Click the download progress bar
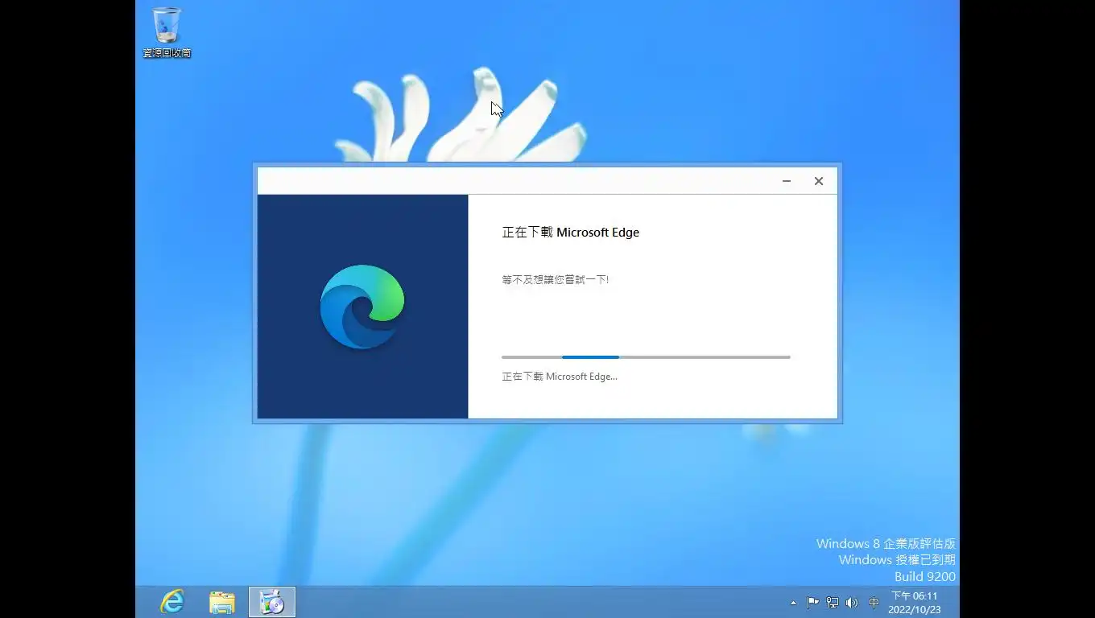The image size is (1095, 618). coord(646,356)
